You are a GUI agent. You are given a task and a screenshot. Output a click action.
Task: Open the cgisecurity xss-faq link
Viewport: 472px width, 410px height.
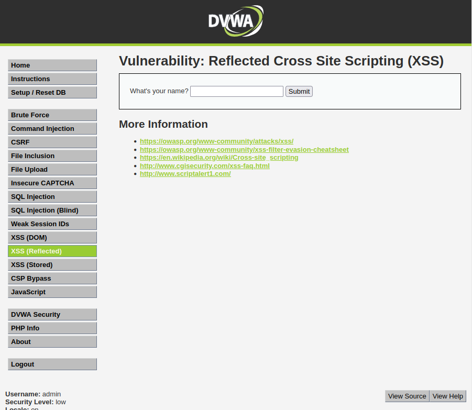205,166
